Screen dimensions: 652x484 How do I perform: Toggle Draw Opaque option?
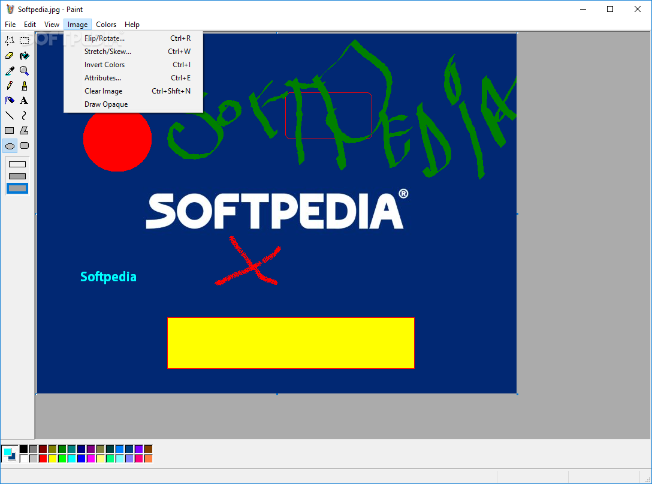(x=133, y=104)
